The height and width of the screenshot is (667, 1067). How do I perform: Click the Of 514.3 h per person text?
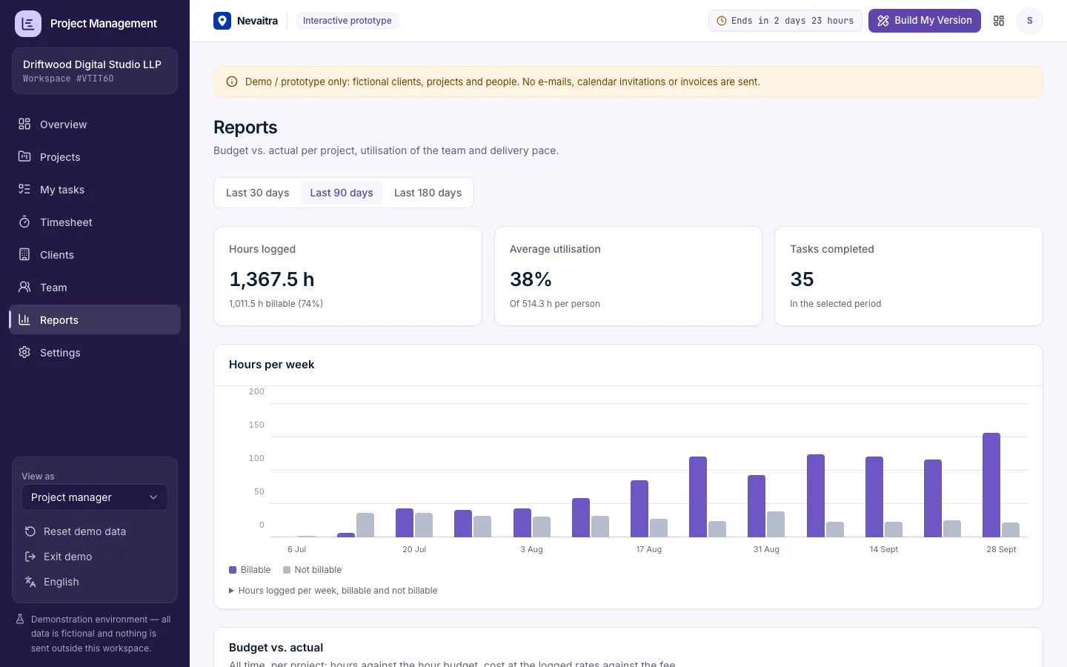555,304
